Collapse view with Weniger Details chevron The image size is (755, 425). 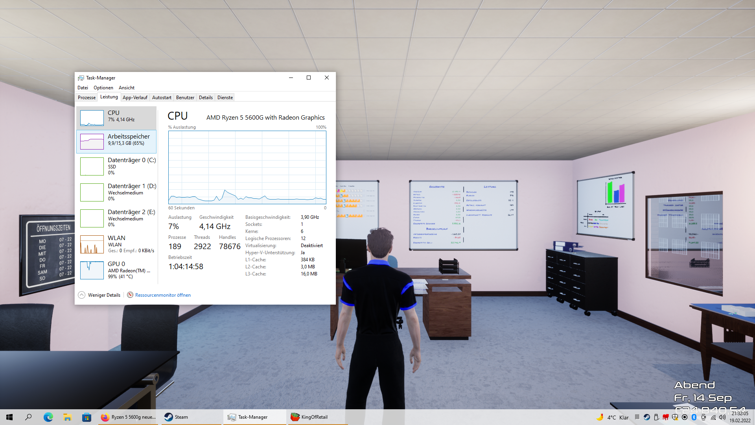pos(82,295)
